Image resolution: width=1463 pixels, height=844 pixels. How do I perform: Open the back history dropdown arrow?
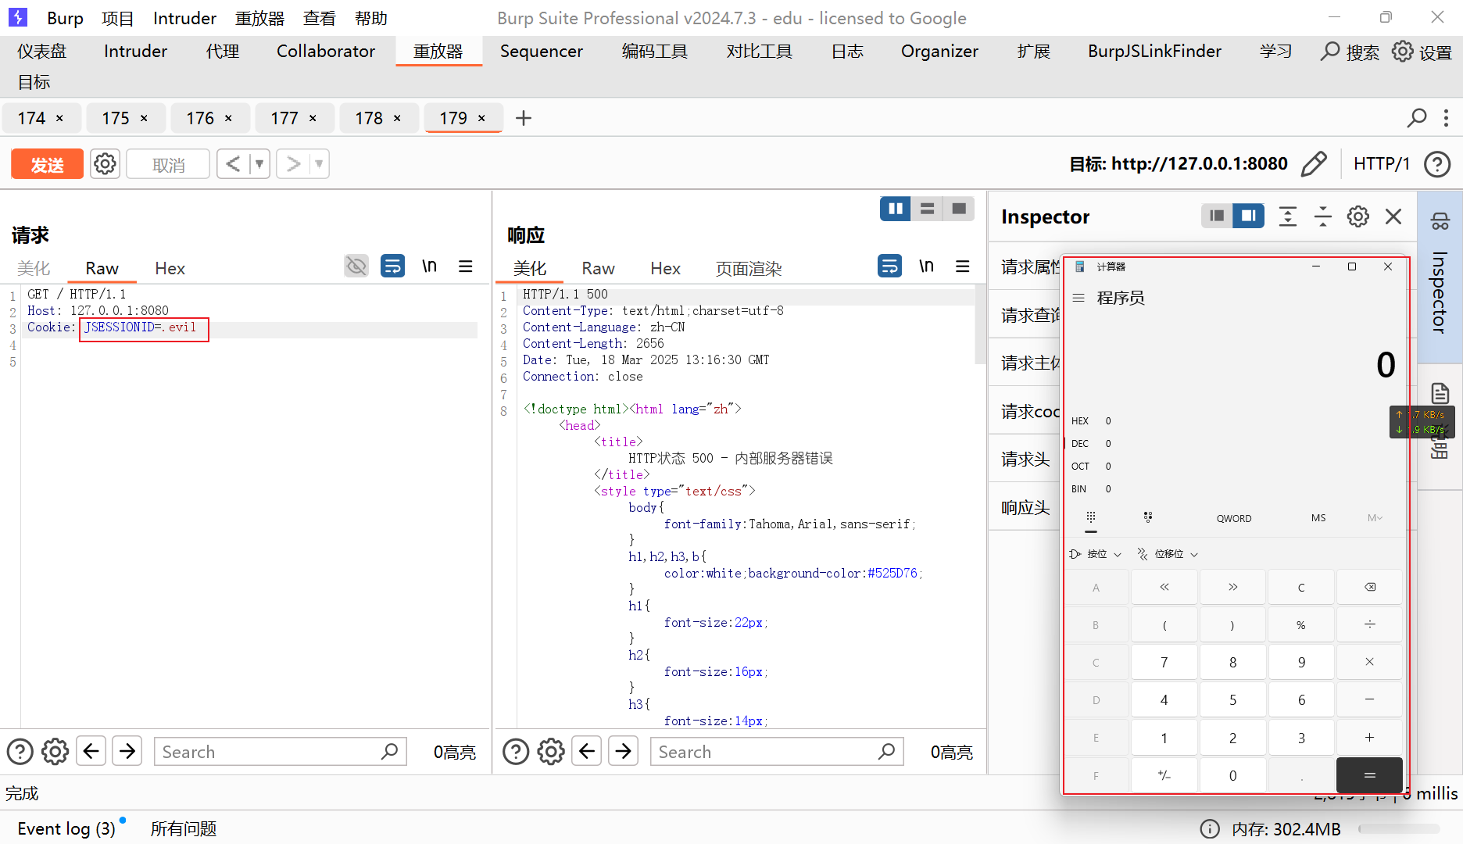click(259, 164)
